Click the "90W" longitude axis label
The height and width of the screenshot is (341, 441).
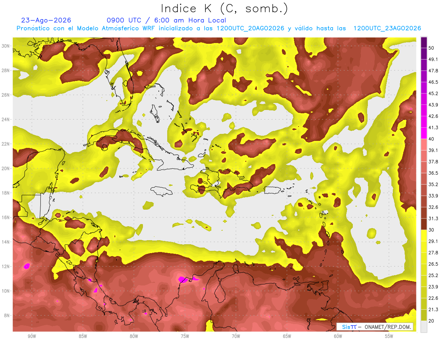32,336
